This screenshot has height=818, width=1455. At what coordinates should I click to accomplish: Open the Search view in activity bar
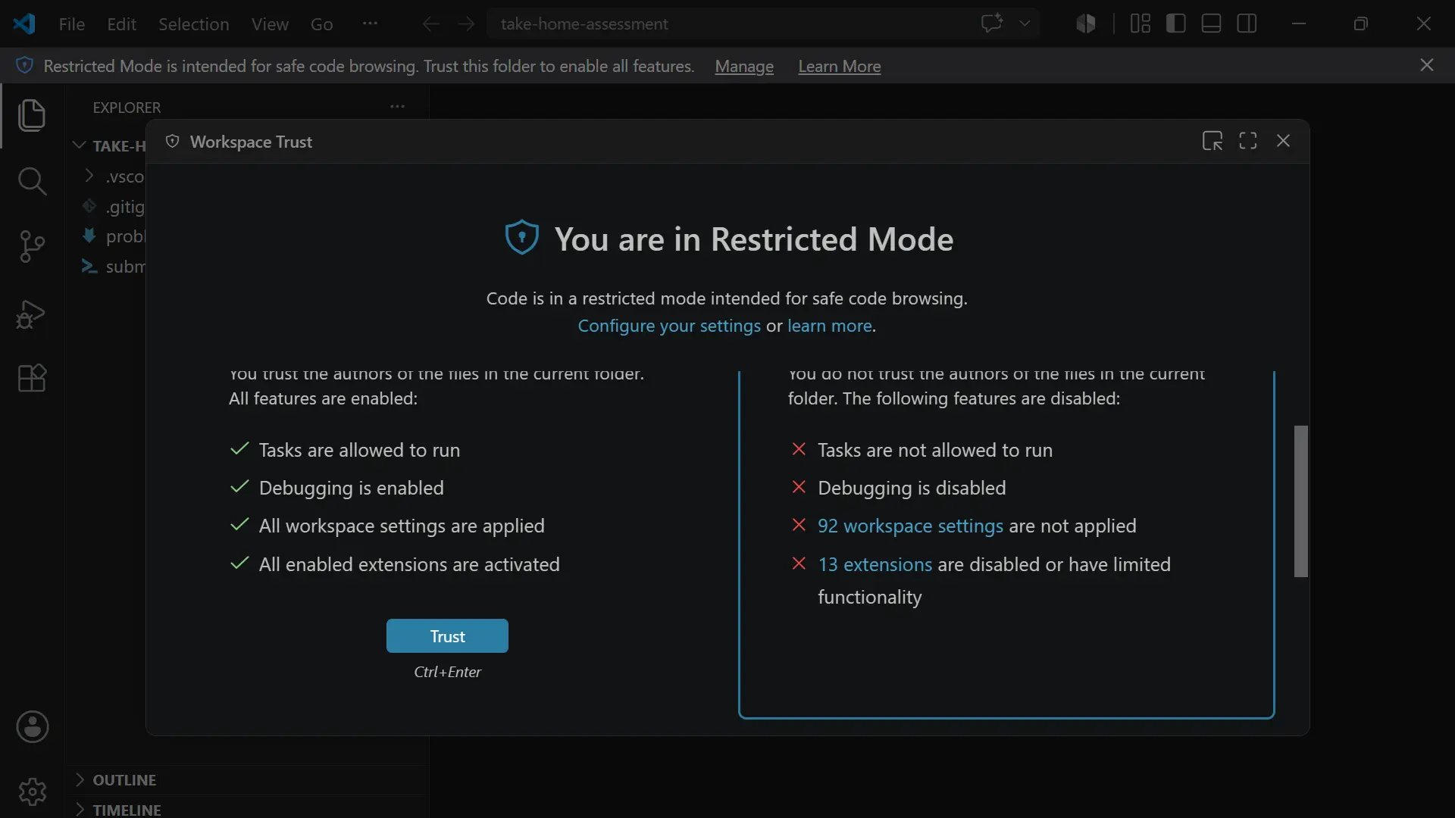coord(32,181)
